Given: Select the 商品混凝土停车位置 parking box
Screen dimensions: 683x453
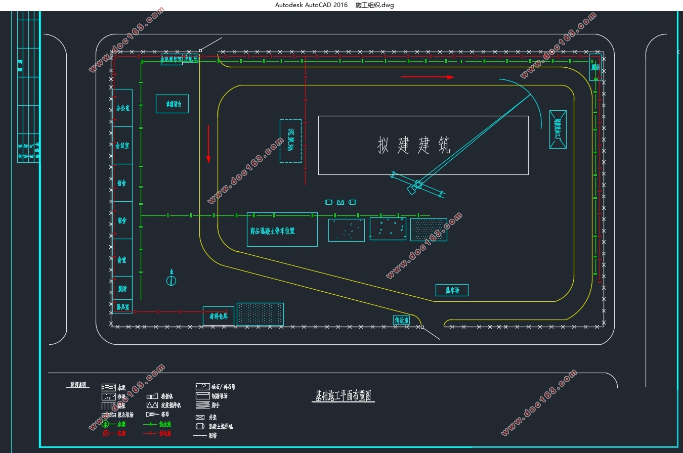Looking at the screenshot, I should point(282,230).
